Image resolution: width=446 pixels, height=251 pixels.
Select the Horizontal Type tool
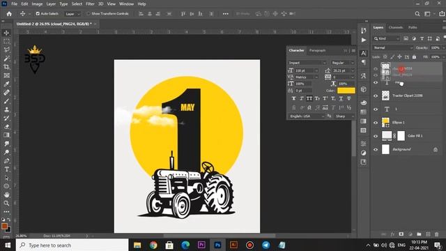click(x=6, y=169)
